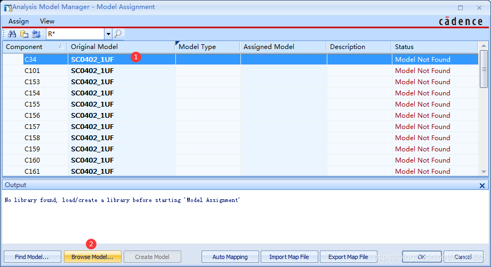Viewport: 491px width, 267px height.
Task: Click the Browse Model... button
Action: pos(92,257)
